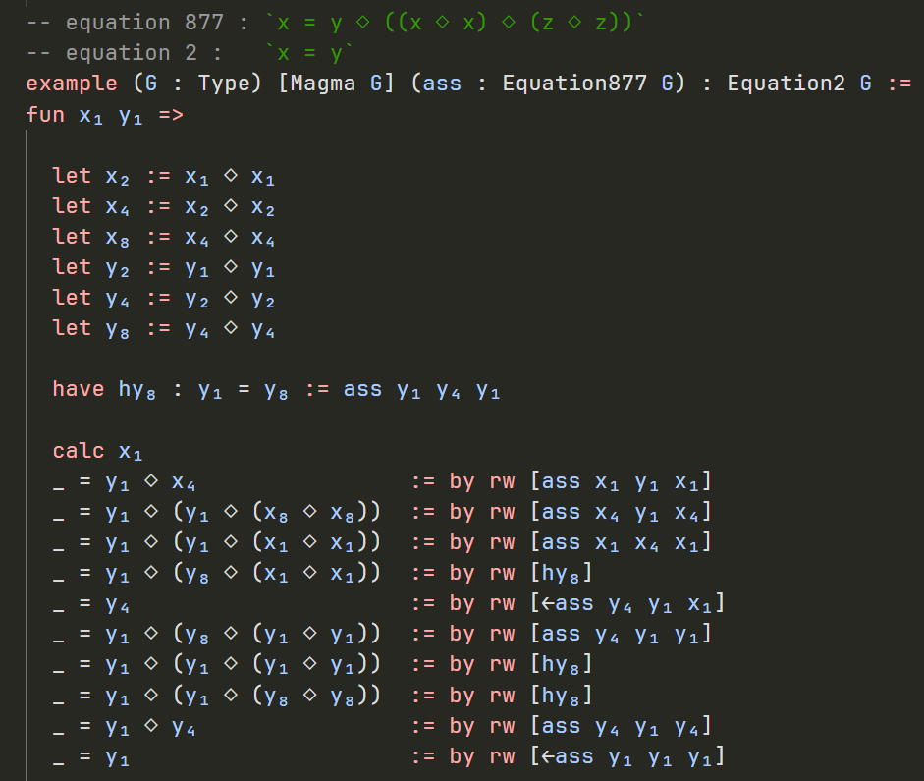Click '←ass y₁ y₁ y₁' in the final step
Screen dimensions: 924x781
(626, 757)
